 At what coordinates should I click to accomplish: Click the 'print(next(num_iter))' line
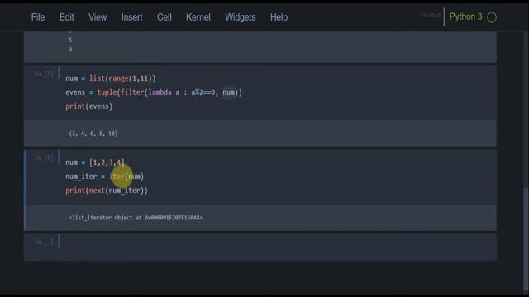pos(107,191)
